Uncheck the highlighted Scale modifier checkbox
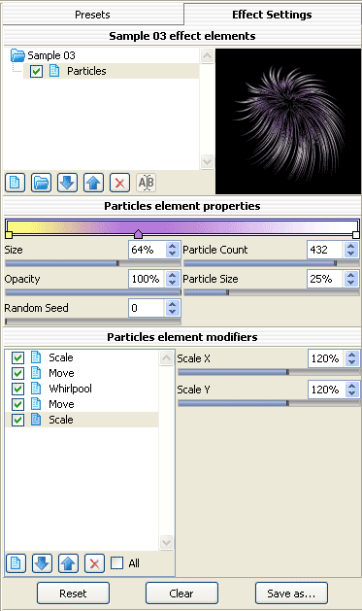This screenshot has width=362, height=611. (x=17, y=420)
